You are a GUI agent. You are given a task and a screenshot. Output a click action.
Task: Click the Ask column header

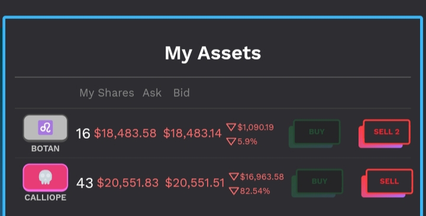(x=152, y=93)
